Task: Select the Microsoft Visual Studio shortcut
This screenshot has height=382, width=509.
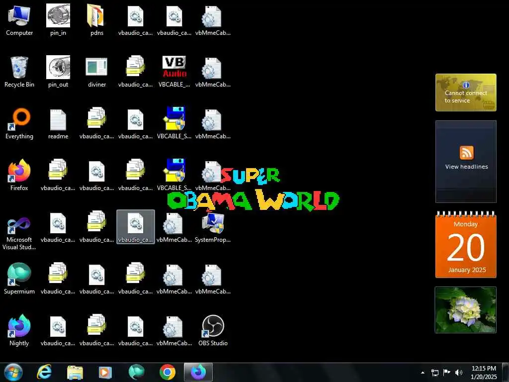Action: (x=19, y=231)
